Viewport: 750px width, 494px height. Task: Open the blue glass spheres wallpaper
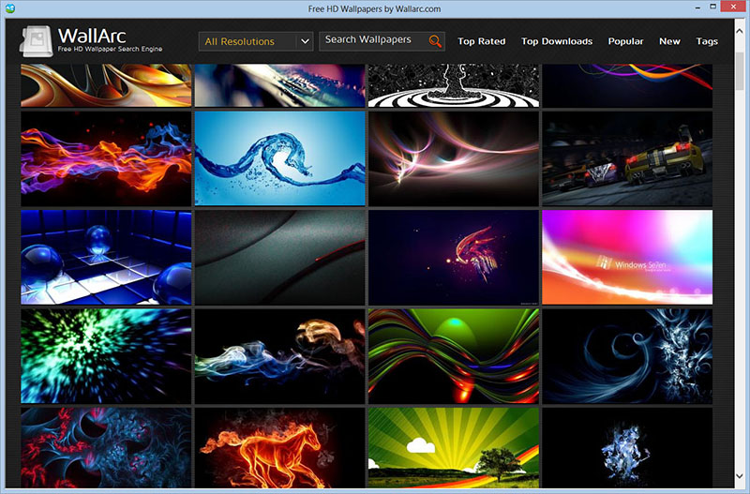click(106, 256)
